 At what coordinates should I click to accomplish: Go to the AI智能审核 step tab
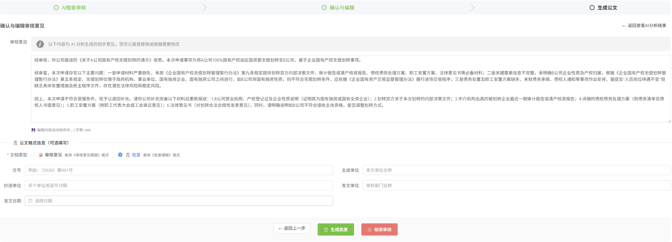pos(74,8)
